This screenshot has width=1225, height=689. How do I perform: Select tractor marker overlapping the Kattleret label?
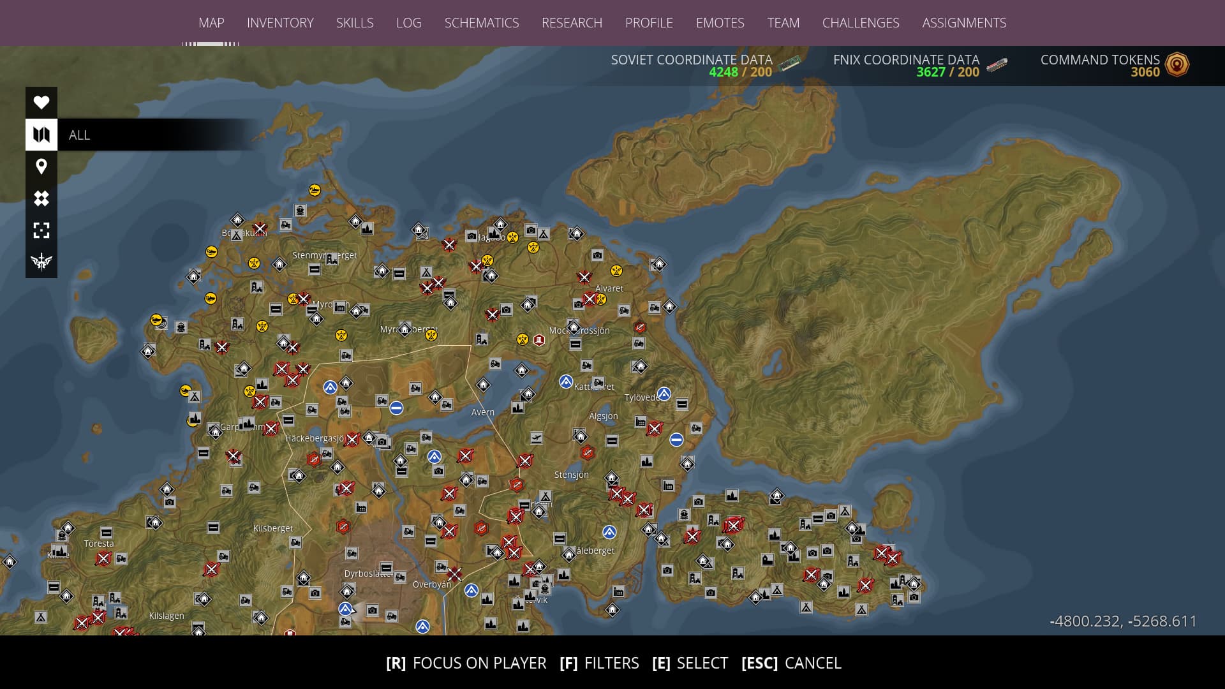tap(598, 382)
